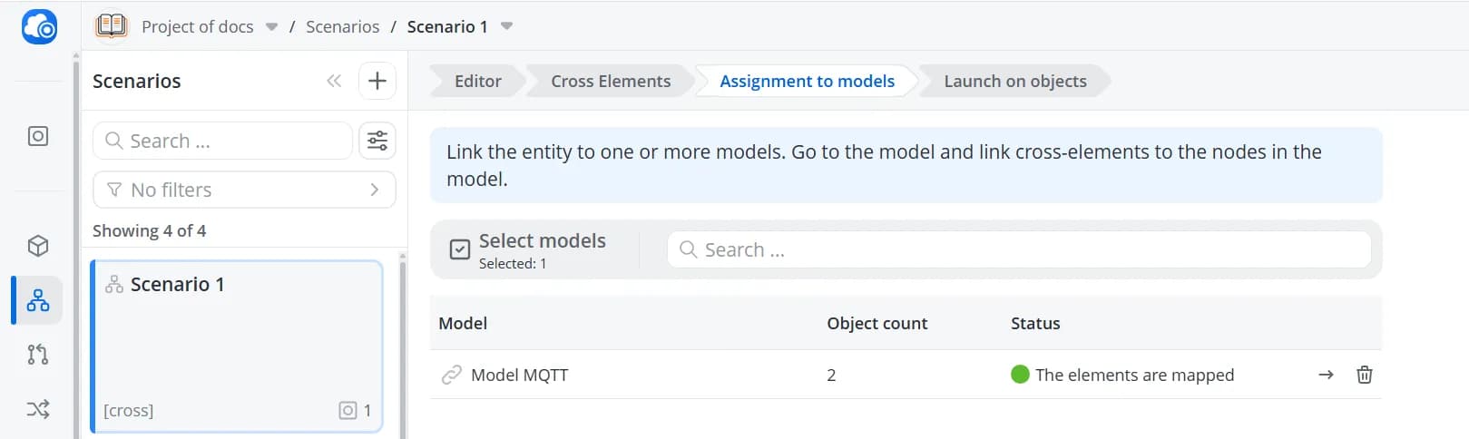This screenshot has width=1469, height=439.
Task: Open Project of docs breadcrumb
Action: click(x=198, y=27)
